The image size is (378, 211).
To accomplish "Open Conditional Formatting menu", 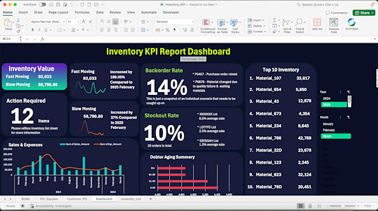I will coord(207,26).
